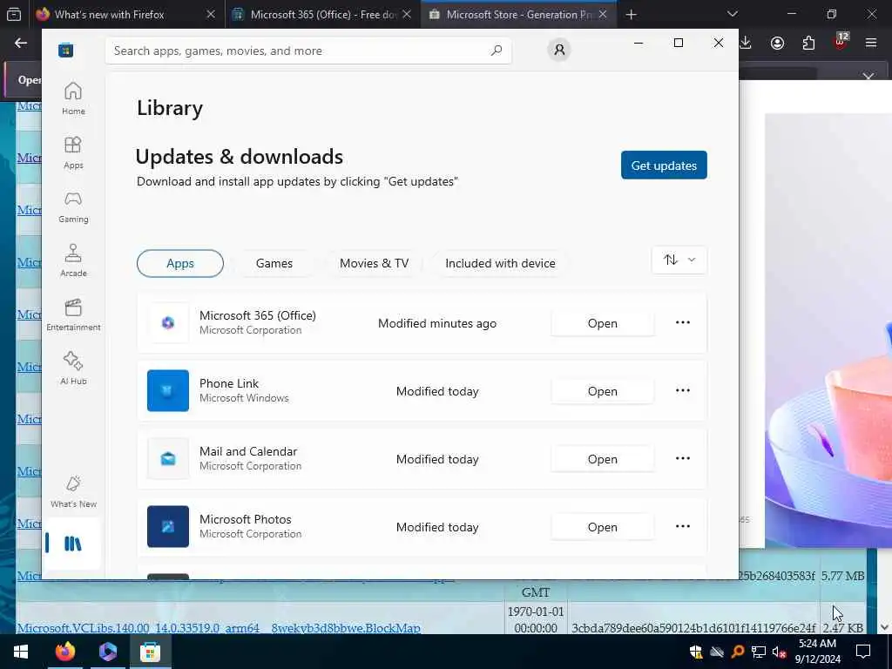Click the Get updates button
Image resolution: width=892 pixels, height=669 pixels.
664,165
